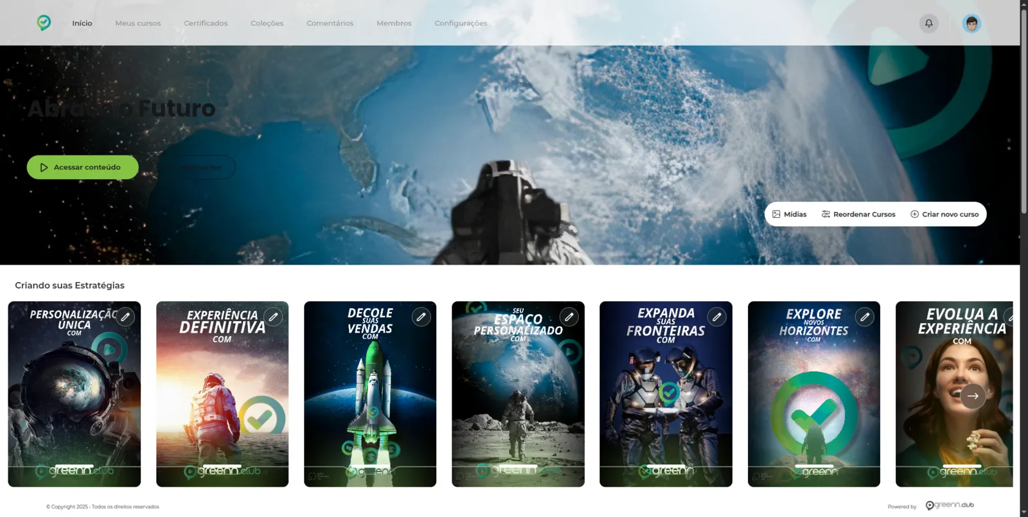Viewport: 1028px width, 517px height.
Task: Click Criar novo curso
Action: coord(944,214)
